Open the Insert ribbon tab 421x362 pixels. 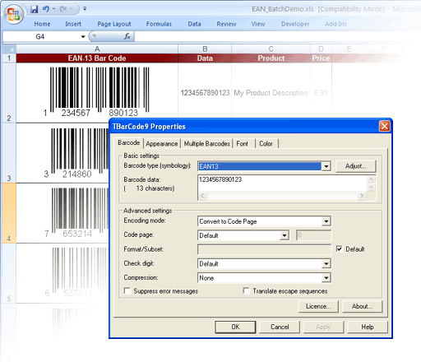[x=73, y=24]
